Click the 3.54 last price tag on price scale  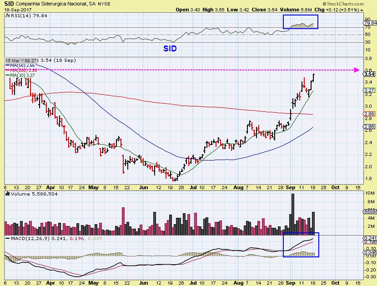pyautogui.click(x=370, y=74)
